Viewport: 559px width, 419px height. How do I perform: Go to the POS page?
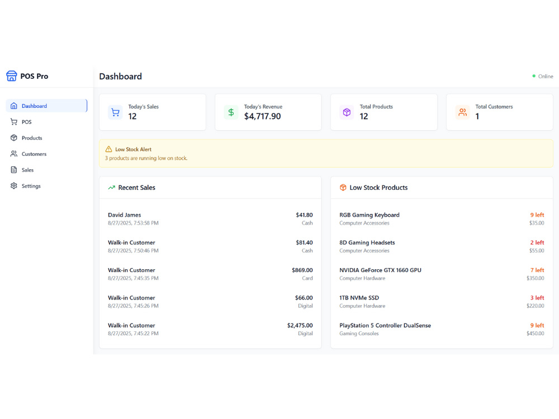tap(46, 122)
